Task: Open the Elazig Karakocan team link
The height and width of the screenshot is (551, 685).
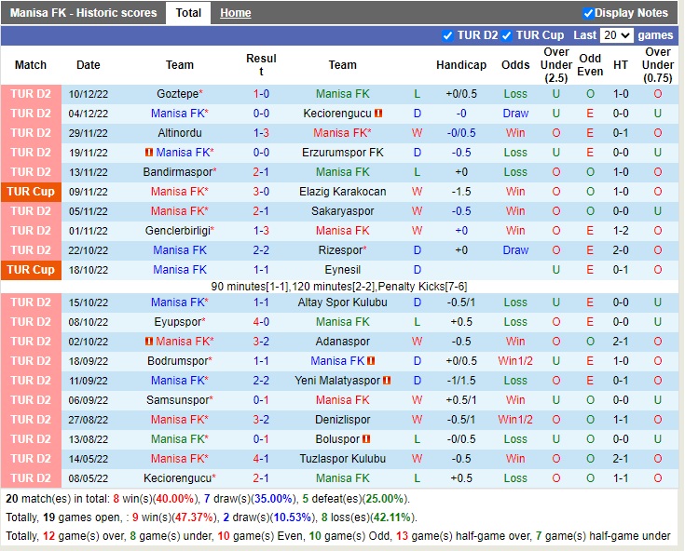Action: (x=342, y=192)
